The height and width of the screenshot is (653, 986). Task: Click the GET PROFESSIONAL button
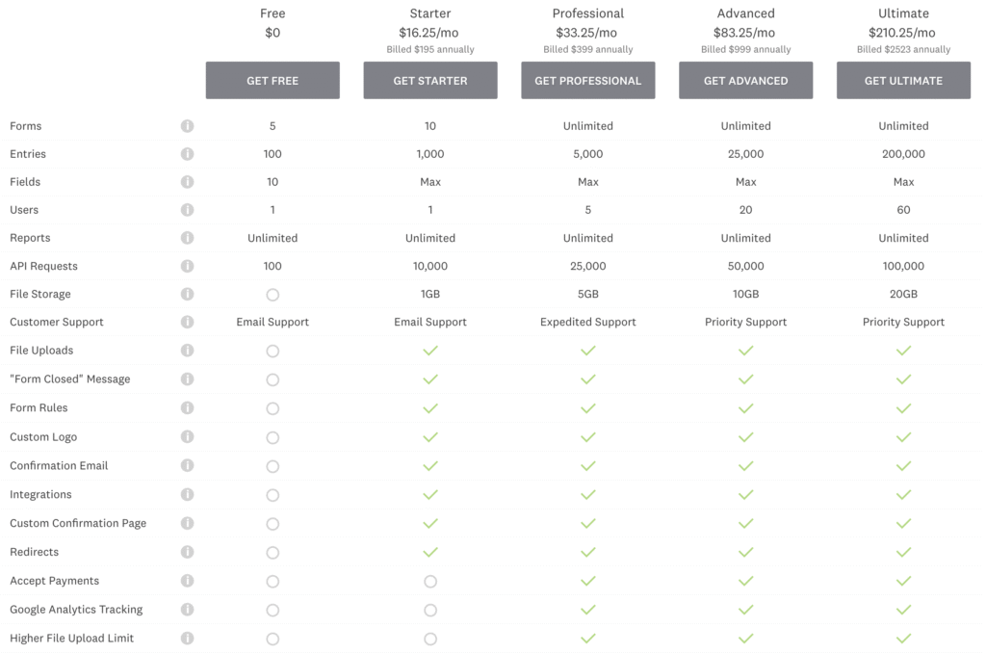pyautogui.click(x=587, y=81)
